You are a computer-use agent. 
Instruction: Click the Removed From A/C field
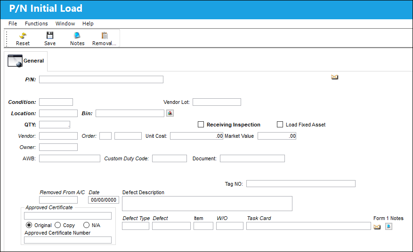pyautogui.click(x=58, y=200)
